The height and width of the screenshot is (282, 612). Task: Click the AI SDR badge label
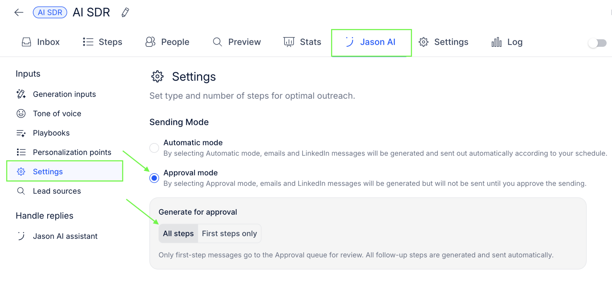pos(50,13)
